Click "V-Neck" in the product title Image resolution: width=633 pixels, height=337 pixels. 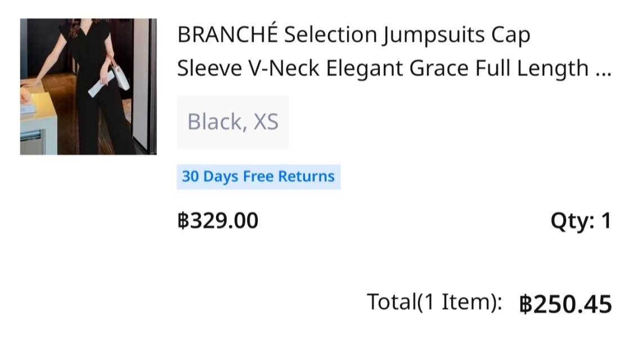coord(285,69)
